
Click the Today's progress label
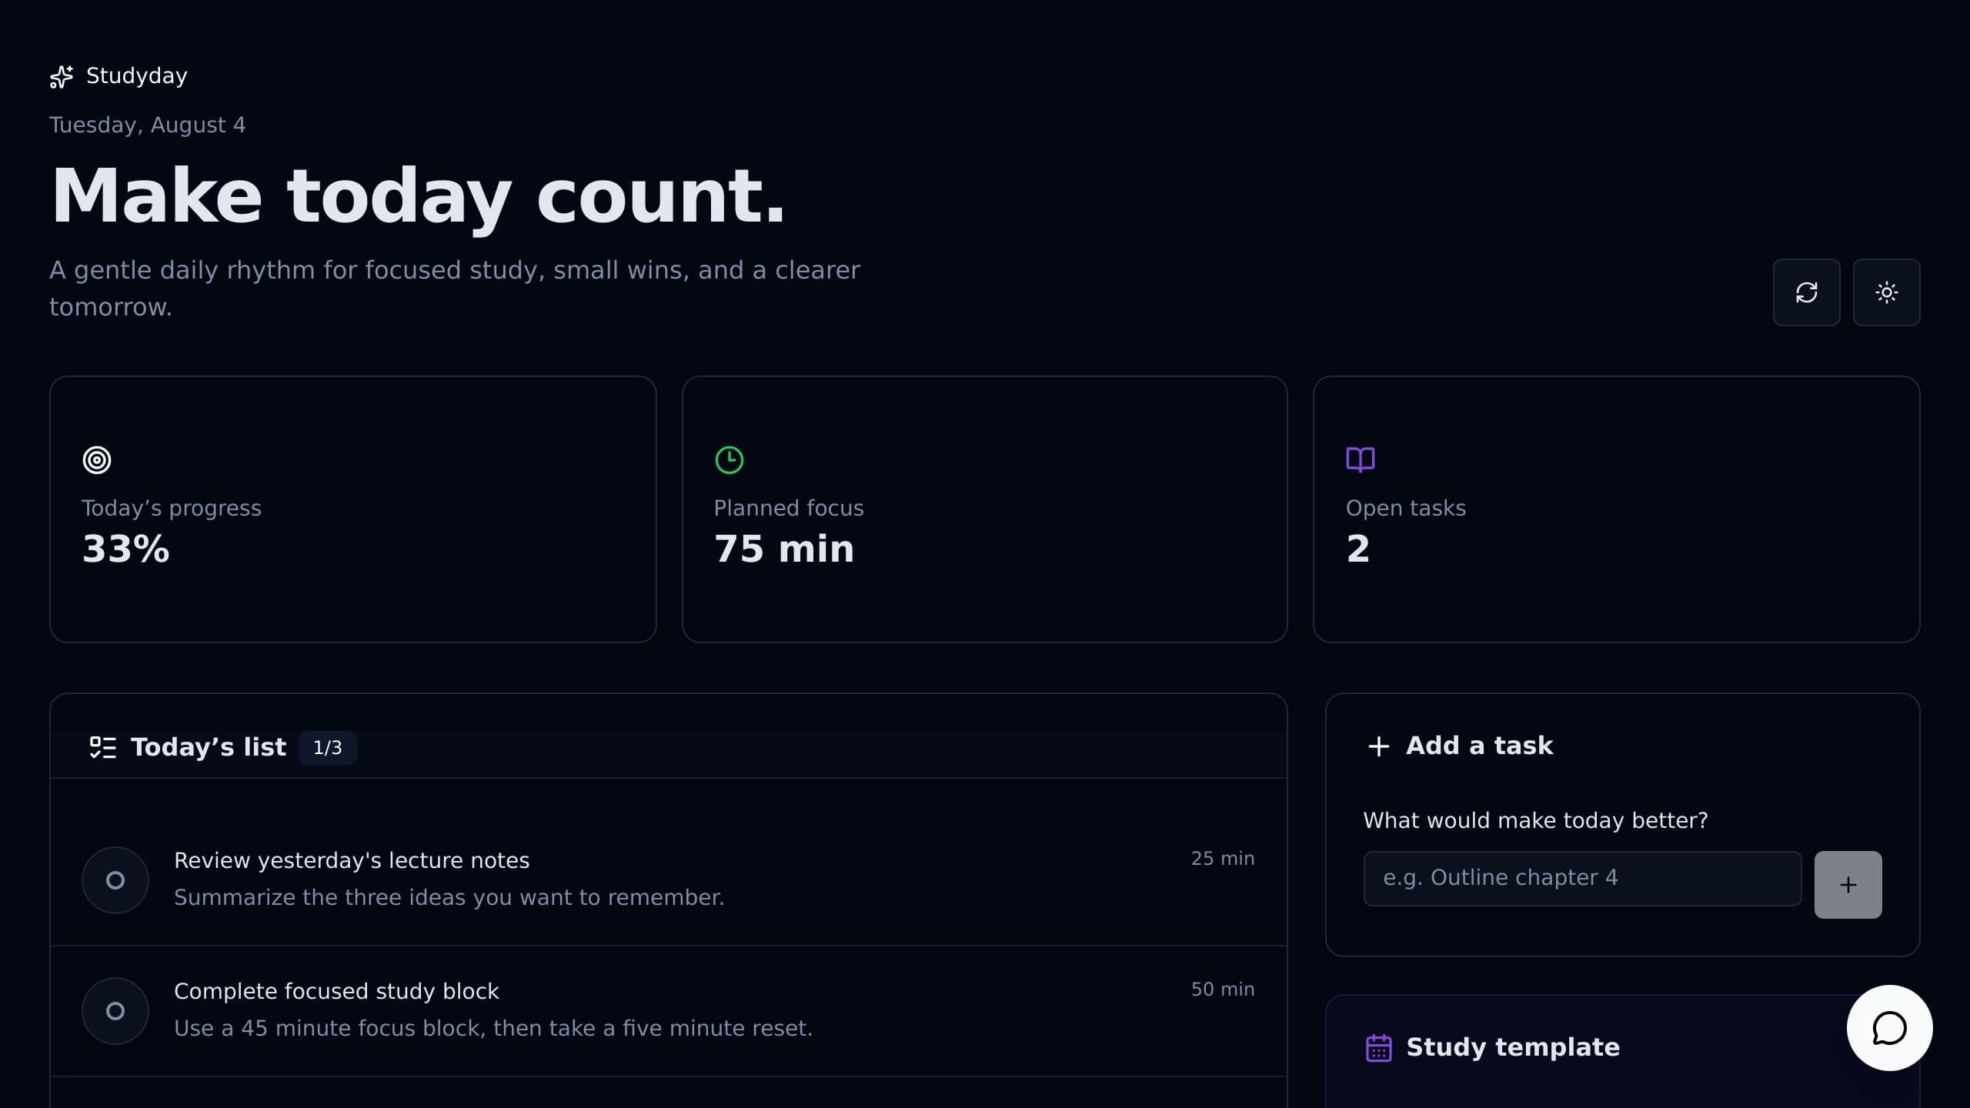[x=172, y=509]
